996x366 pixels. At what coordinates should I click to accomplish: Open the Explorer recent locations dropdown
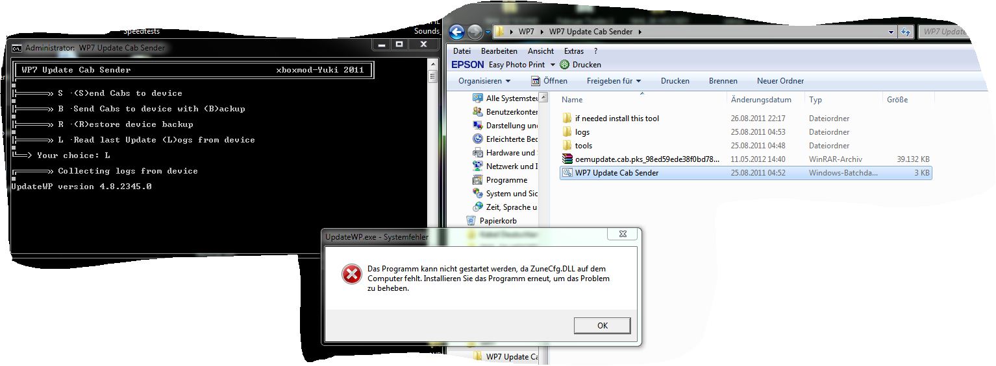pos(488,32)
